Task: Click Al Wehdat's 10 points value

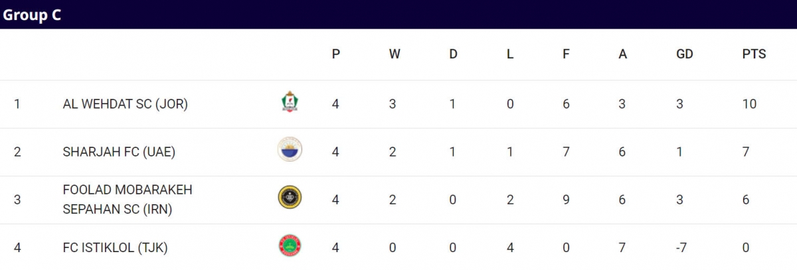Action: pyautogui.click(x=750, y=104)
